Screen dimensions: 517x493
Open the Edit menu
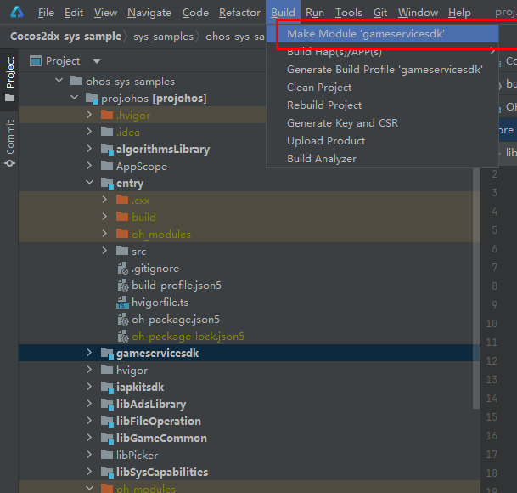point(74,13)
